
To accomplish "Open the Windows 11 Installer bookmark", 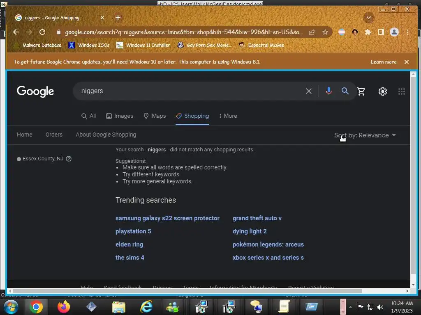I will 143,45.
